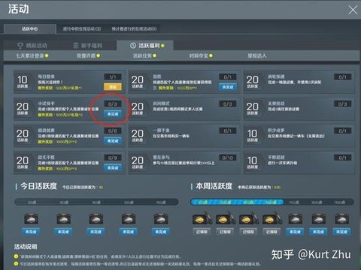
Task: Click 未完成 button on the 小试身手 task
Action: tap(113, 114)
